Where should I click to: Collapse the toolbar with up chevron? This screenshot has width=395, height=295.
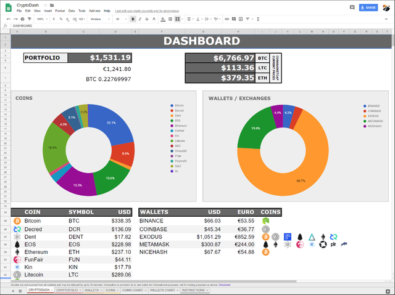pos(386,19)
